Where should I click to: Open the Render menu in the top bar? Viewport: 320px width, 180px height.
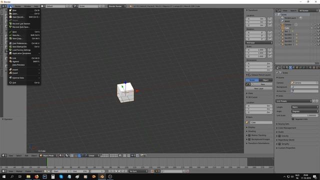click(x=18, y=6)
